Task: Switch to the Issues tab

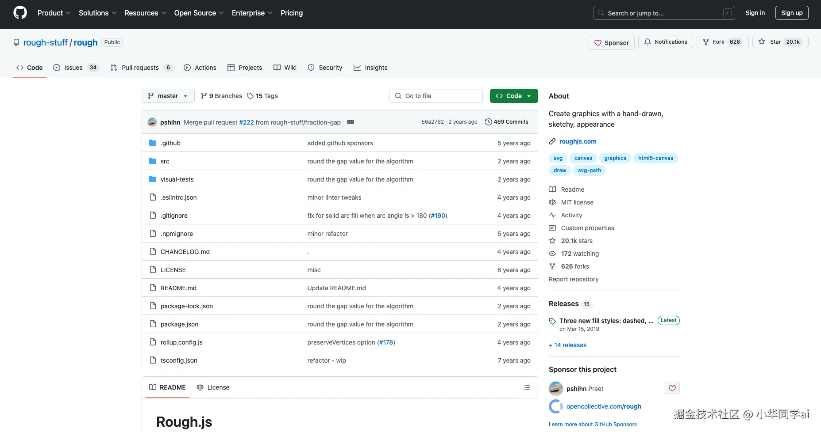Action: (x=76, y=68)
